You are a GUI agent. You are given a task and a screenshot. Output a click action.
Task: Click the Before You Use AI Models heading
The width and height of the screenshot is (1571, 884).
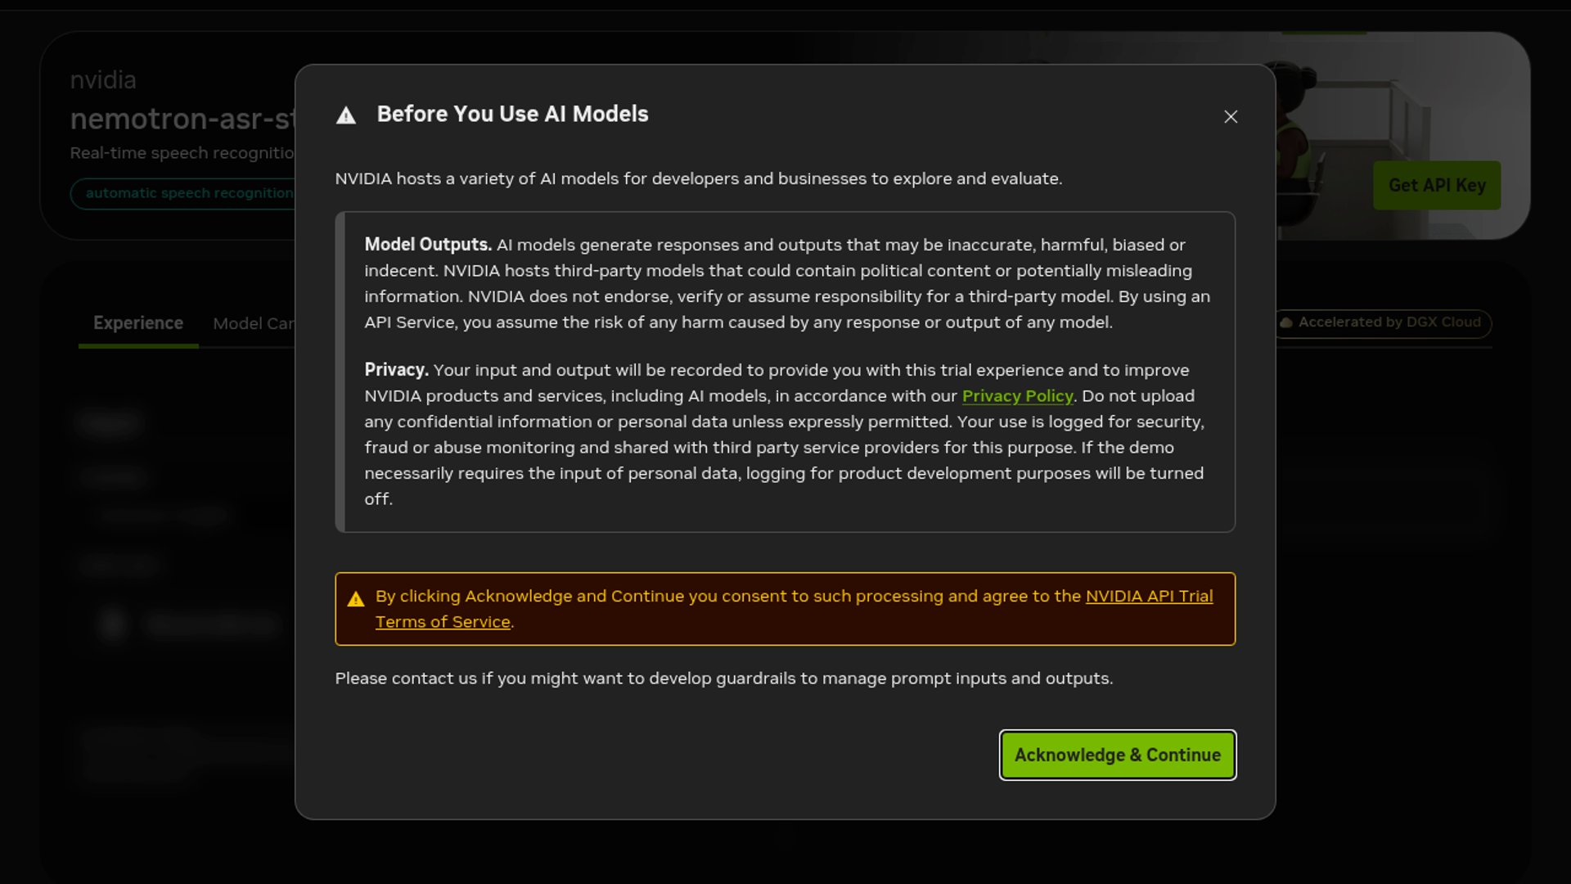512,115
